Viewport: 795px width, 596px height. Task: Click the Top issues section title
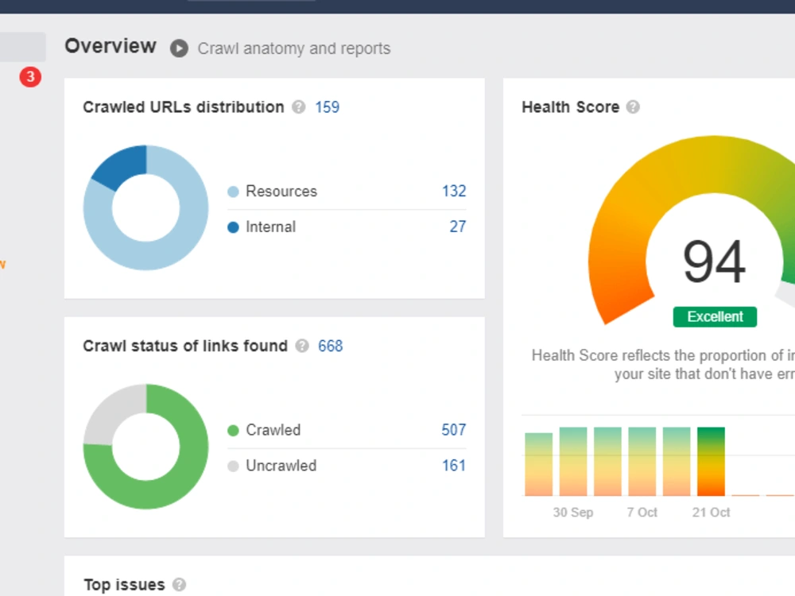(x=124, y=584)
